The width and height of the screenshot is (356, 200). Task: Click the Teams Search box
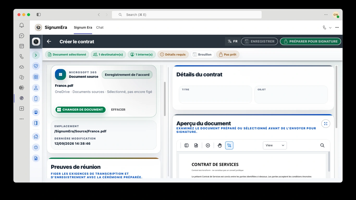tap(187, 15)
